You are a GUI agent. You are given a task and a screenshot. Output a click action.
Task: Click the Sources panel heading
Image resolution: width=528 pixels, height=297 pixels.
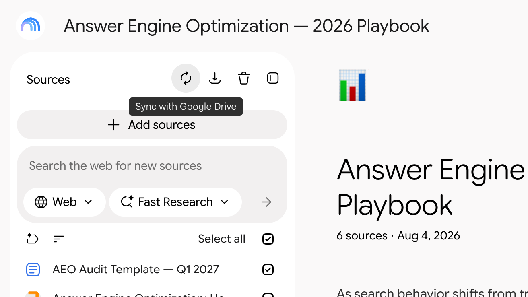point(48,80)
